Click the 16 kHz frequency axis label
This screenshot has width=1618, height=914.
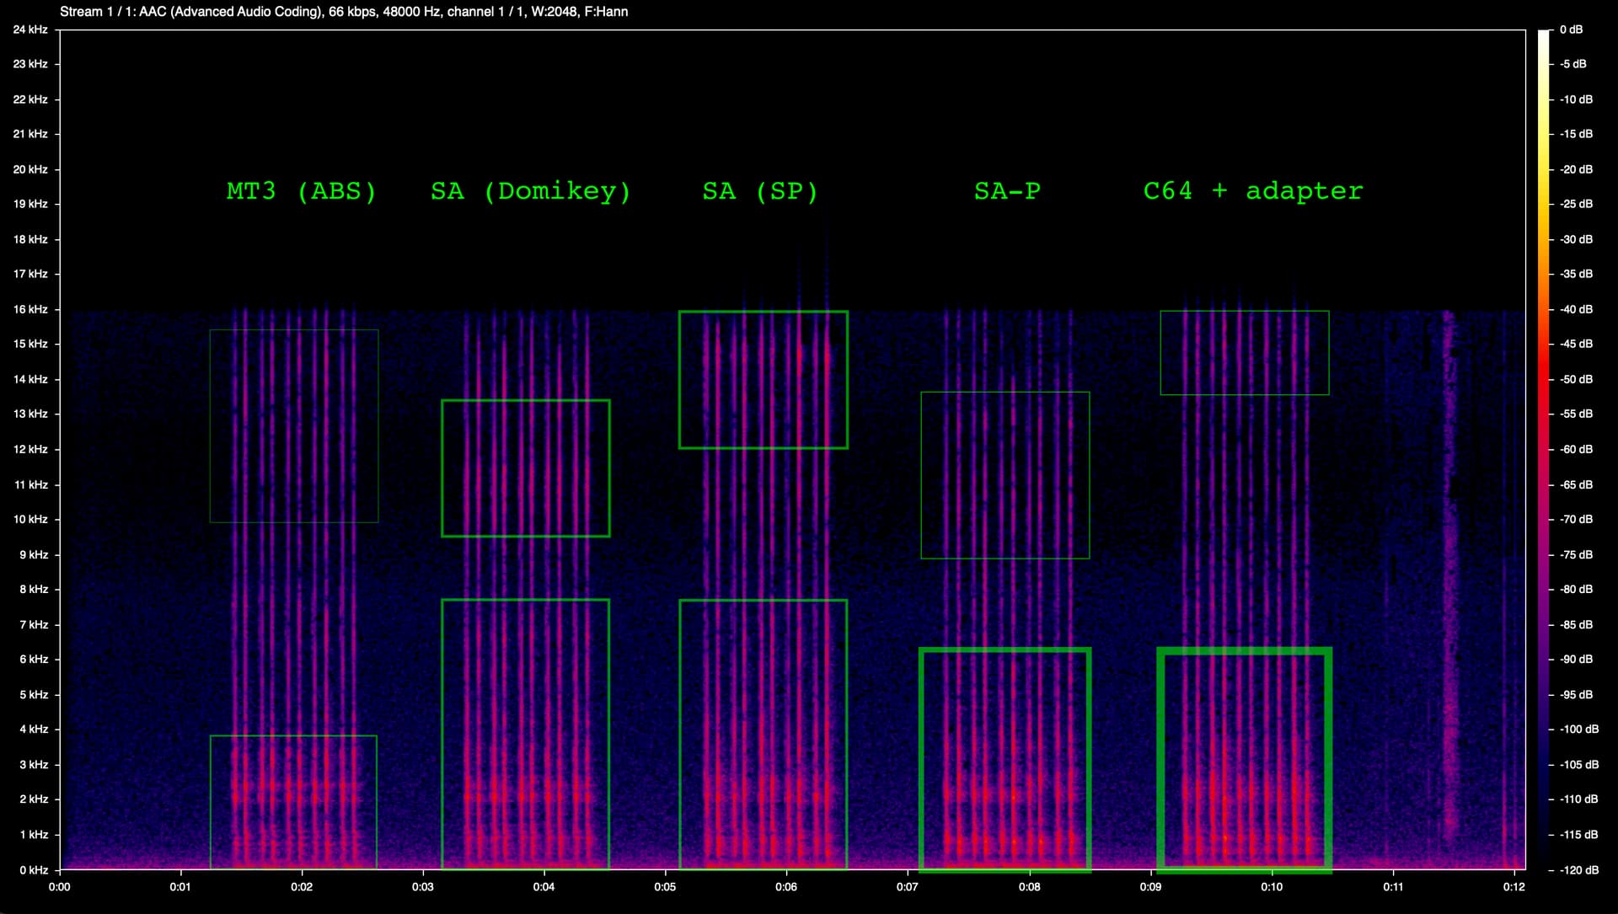coord(30,309)
